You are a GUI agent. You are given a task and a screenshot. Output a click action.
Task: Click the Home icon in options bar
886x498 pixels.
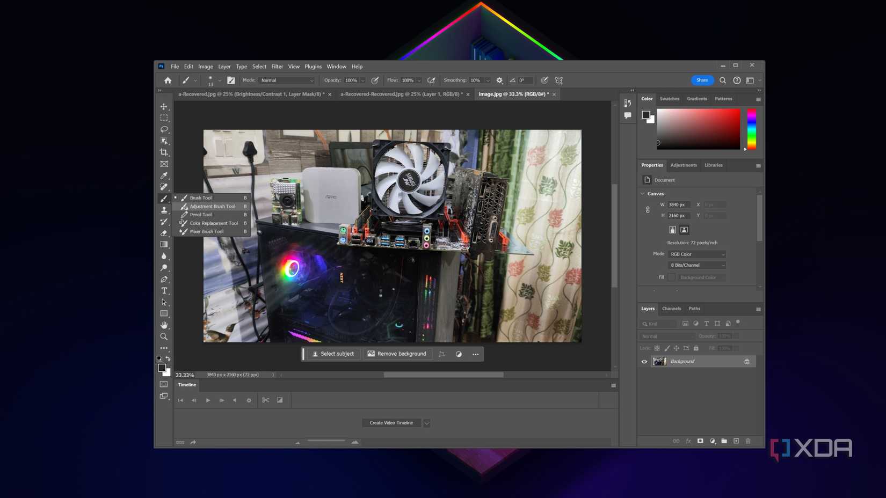click(x=168, y=80)
